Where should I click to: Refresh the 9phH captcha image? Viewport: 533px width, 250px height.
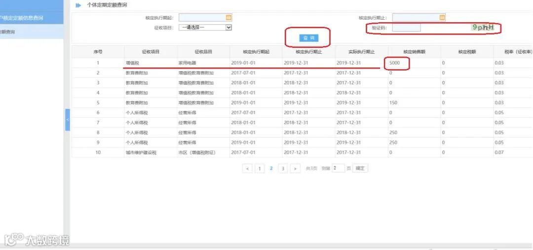pos(482,28)
